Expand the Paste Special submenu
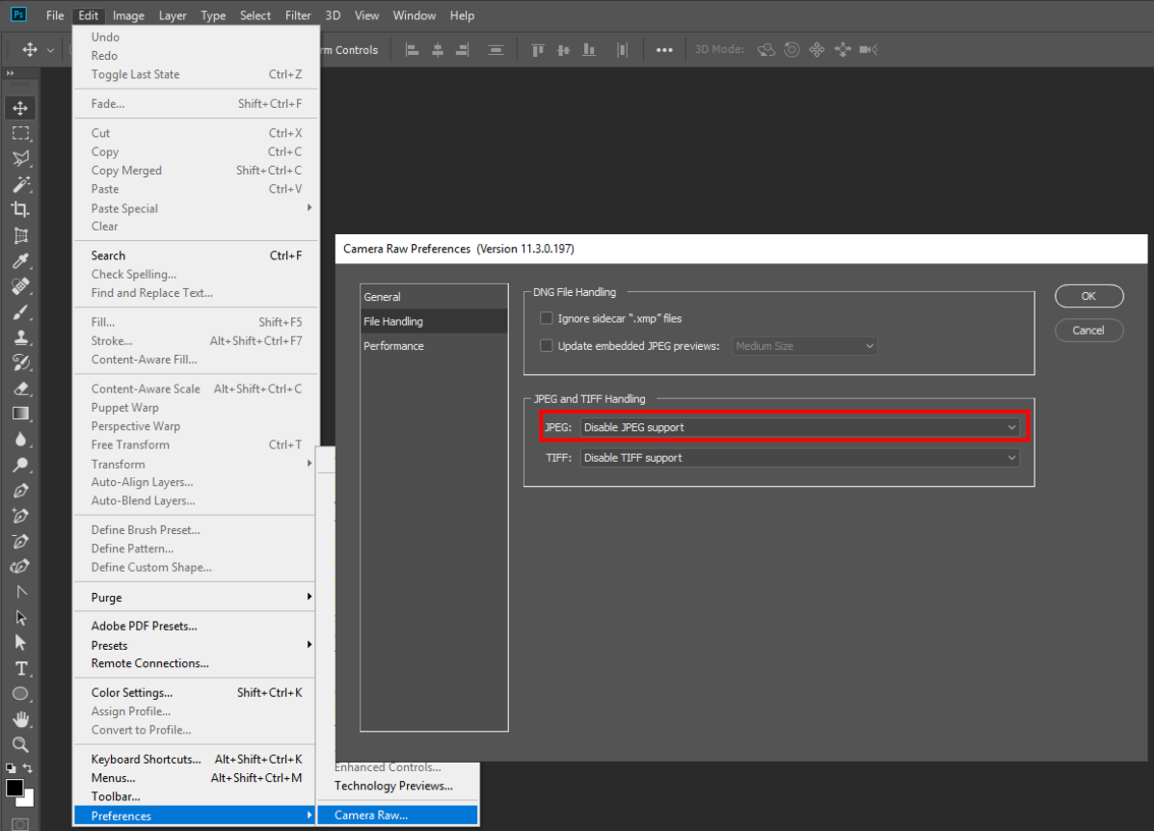Image resolution: width=1154 pixels, height=831 pixels. [123, 208]
